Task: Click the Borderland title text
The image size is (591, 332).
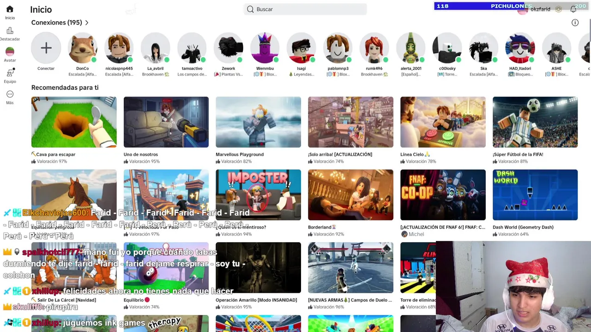Action: click(320, 227)
